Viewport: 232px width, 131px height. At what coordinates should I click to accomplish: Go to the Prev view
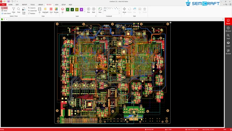click(x=88, y=10)
